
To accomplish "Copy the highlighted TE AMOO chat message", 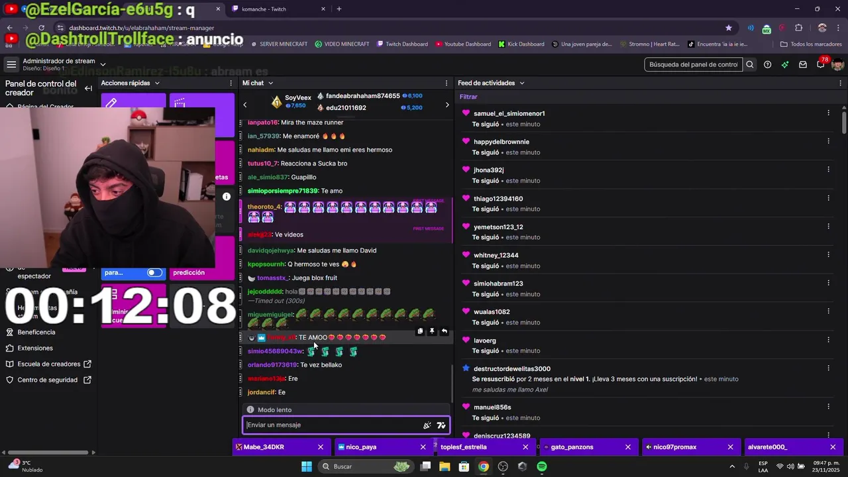I will tap(420, 331).
